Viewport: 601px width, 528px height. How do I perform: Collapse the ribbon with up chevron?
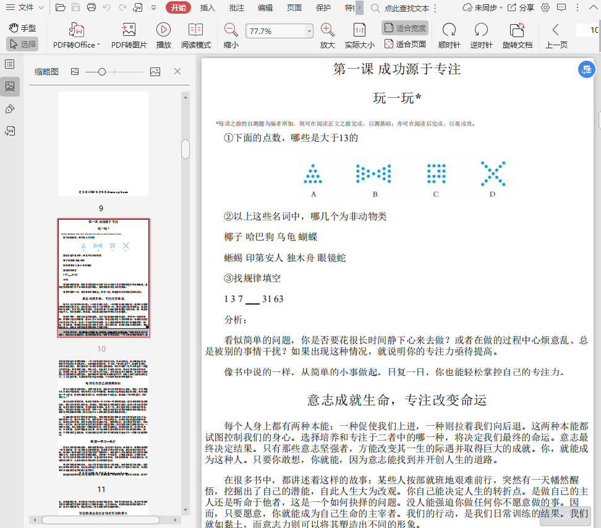click(x=593, y=7)
